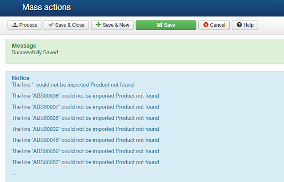Screen dimensions: 284x182
Task: Select the ABS00026 not found notice
Action: pyautogui.click(x=85, y=118)
